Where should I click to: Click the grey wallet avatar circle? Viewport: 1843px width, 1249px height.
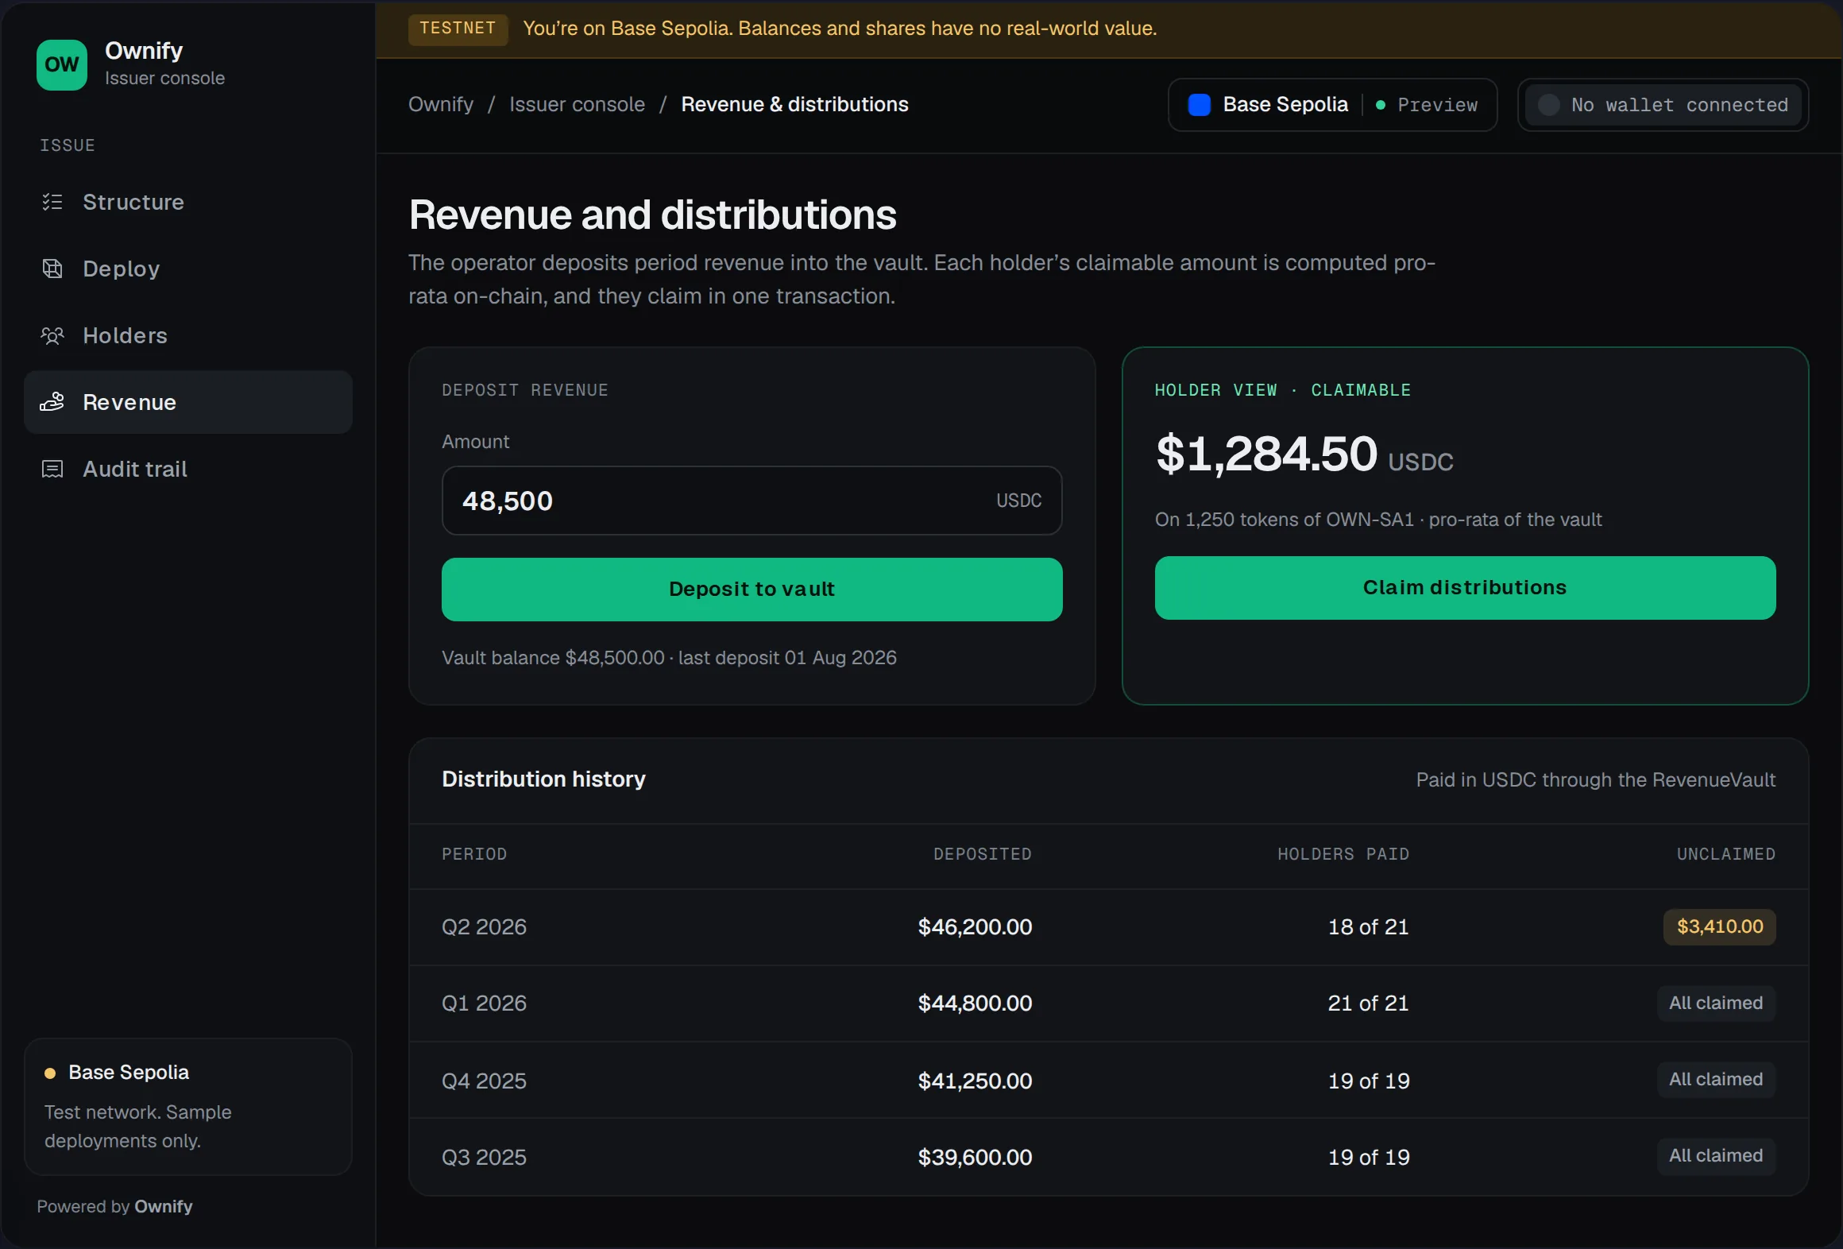click(x=1548, y=105)
